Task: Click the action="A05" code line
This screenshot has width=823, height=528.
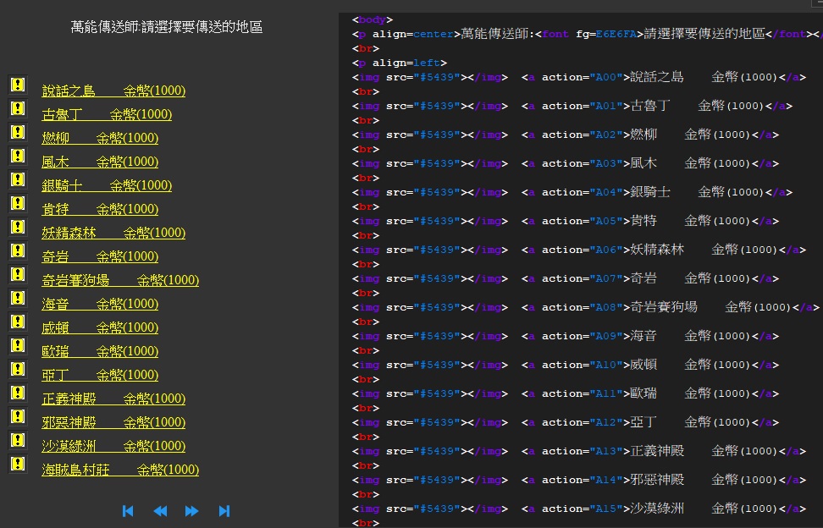Action: point(566,221)
